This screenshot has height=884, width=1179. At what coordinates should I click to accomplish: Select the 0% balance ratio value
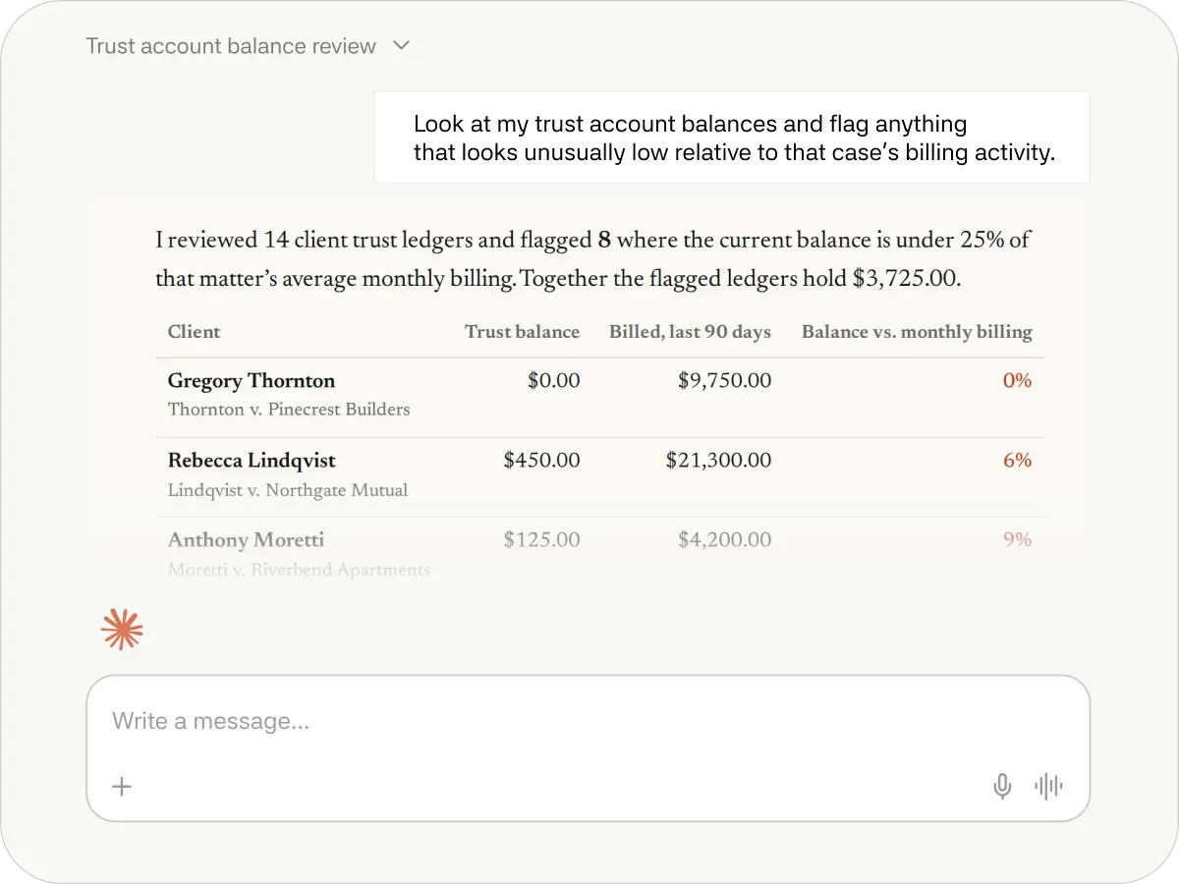click(1017, 381)
